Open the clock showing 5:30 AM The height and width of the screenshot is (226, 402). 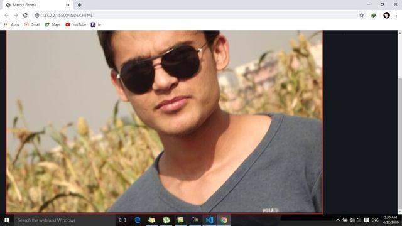tap(391, 220)
